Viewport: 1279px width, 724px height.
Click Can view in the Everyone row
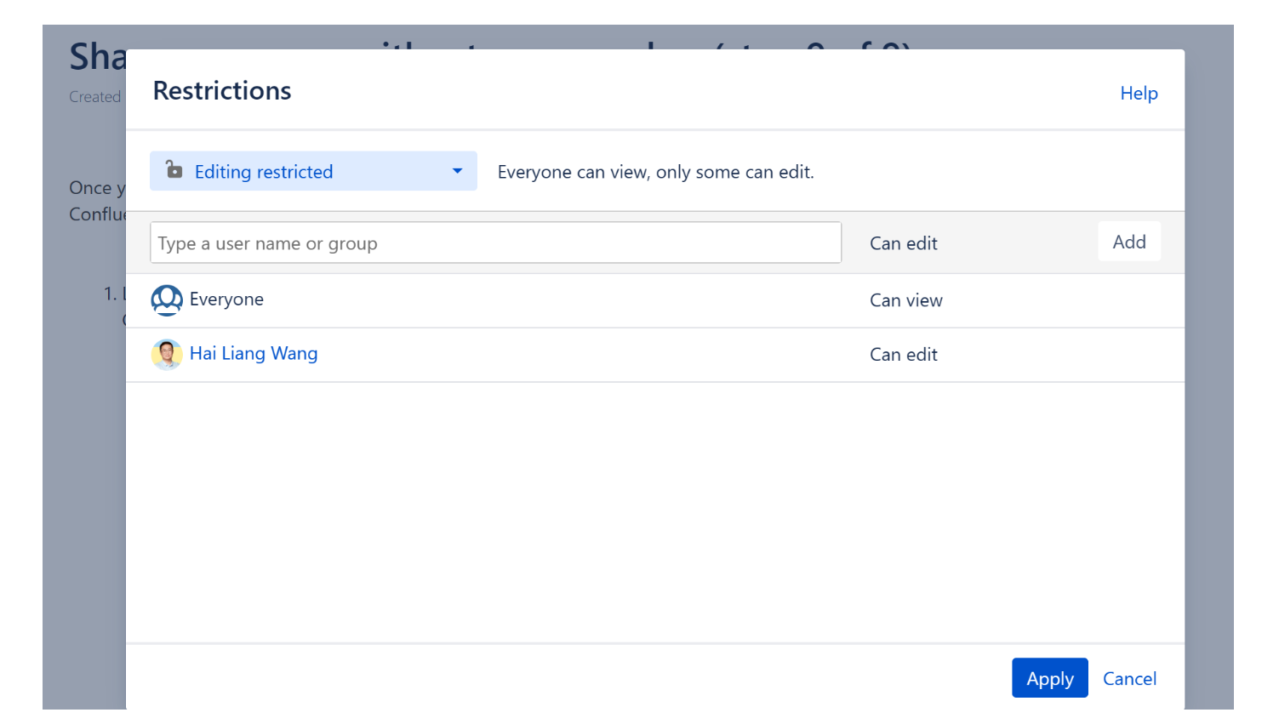(905, 300)
